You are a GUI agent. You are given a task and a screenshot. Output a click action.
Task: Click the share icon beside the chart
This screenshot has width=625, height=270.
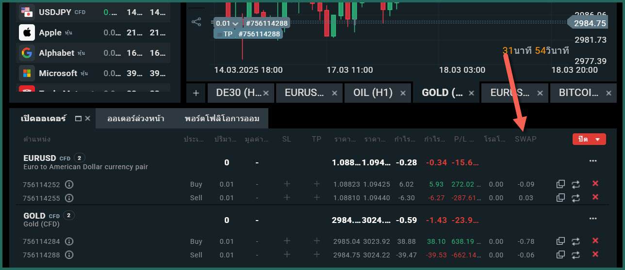point(196,22)
